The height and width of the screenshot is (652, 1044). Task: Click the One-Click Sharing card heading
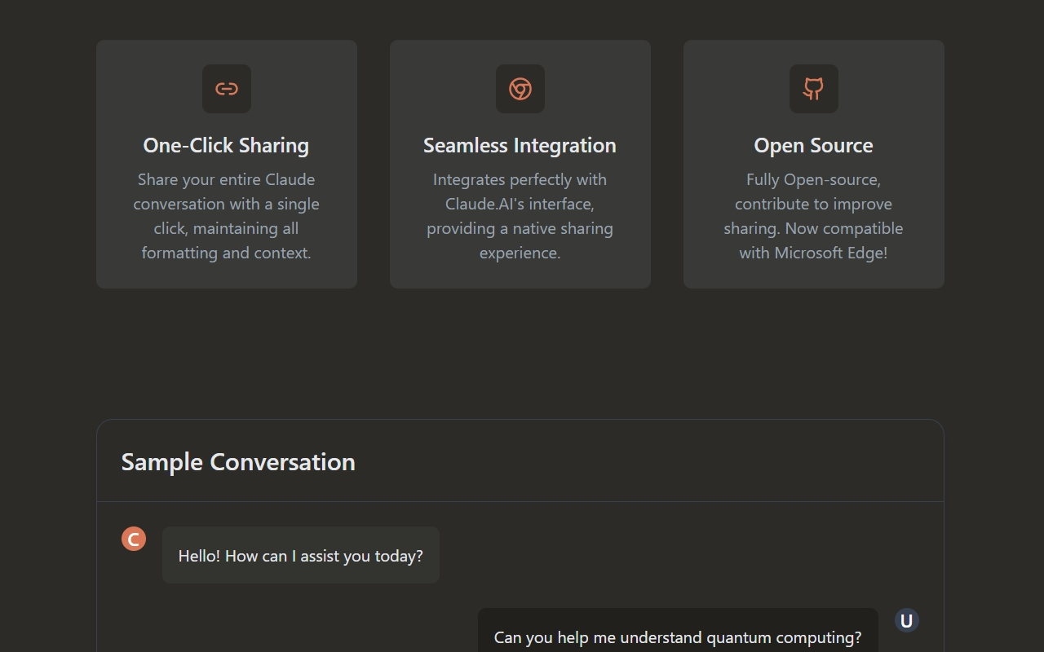pos(226,145)
